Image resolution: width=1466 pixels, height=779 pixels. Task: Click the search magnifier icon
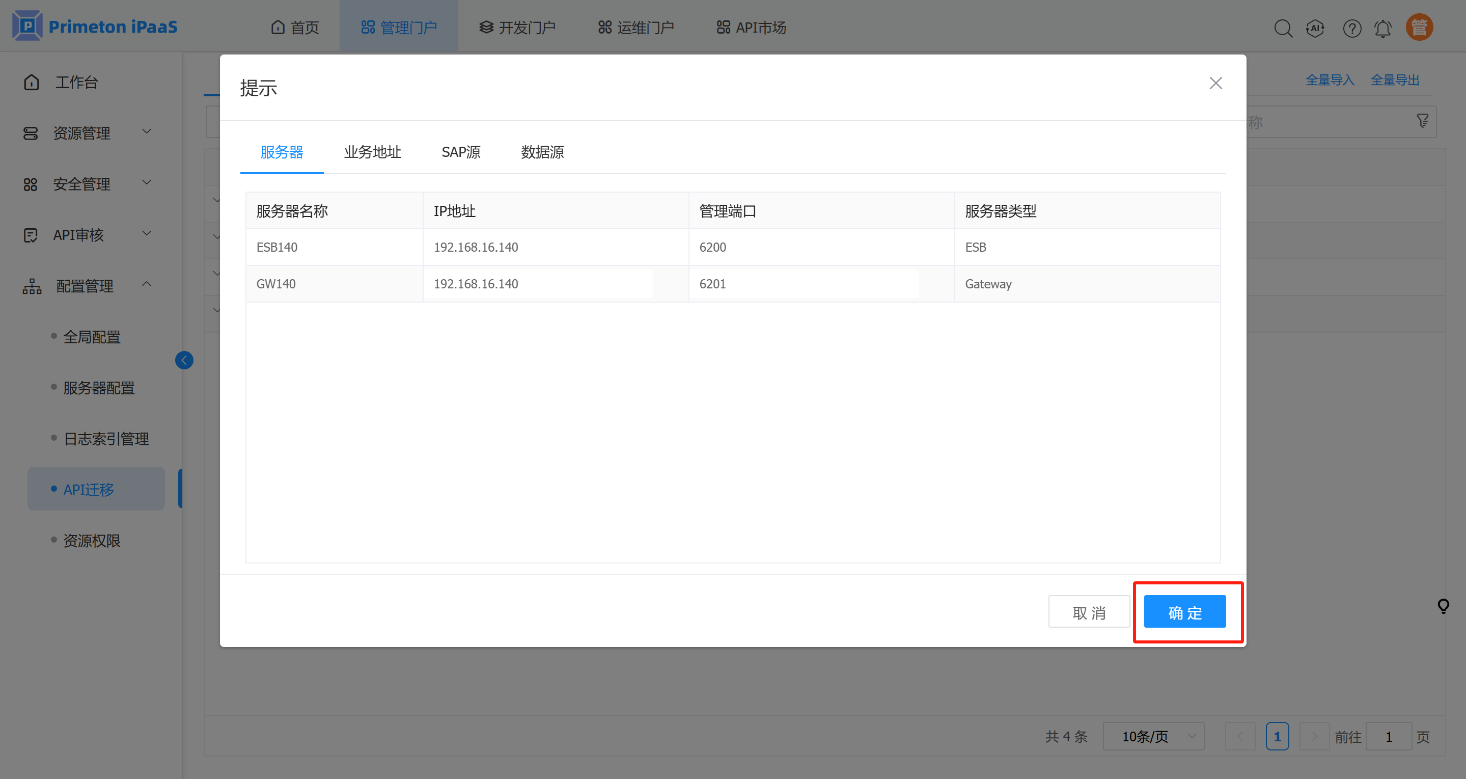(x=1283, y=28)
